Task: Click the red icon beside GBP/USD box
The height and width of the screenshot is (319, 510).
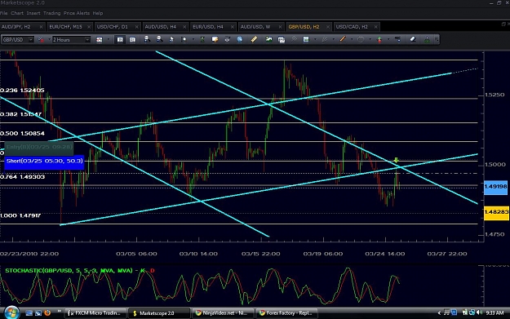Action: pos(41,40)
